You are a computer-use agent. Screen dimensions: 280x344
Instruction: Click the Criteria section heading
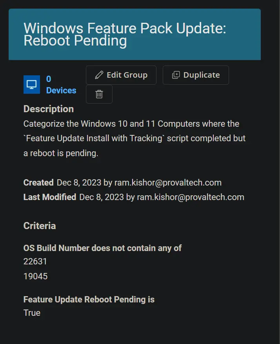click(40, 226)
